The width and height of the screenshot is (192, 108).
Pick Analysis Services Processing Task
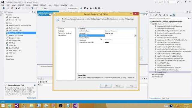pos(20,25)
